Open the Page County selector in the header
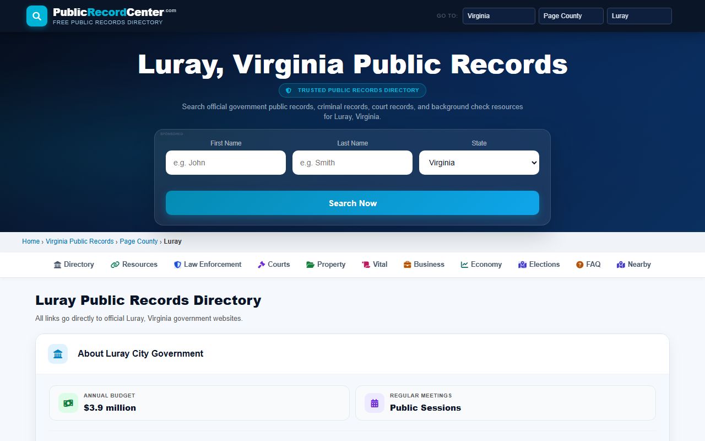 click(x=571, y=16)
